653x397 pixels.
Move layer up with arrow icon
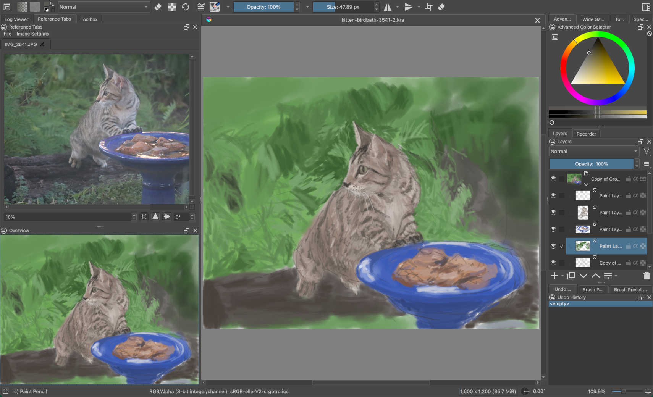(595, 276)
